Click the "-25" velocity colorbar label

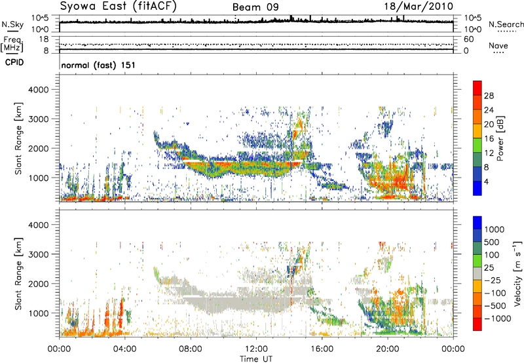(x=494, y=280)
